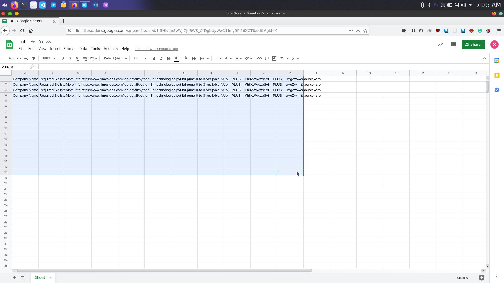Click the paint format icon
Viewport: 504px width, 283px height.
coord(34,58)
